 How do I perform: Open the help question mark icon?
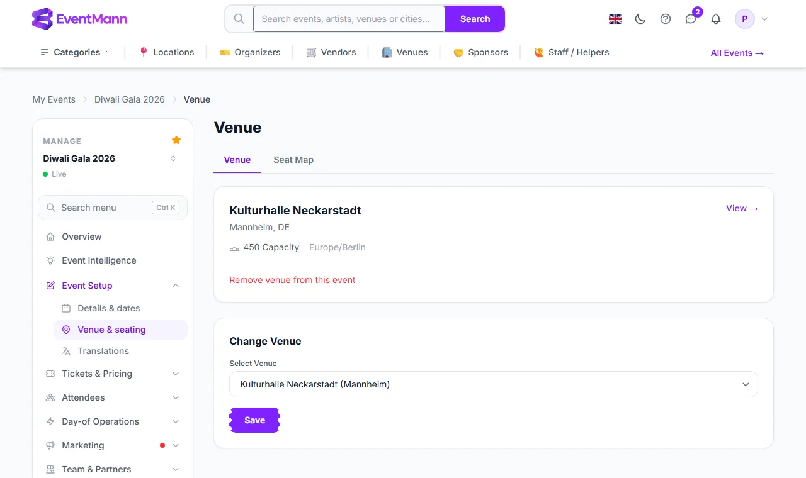point(666,19)
